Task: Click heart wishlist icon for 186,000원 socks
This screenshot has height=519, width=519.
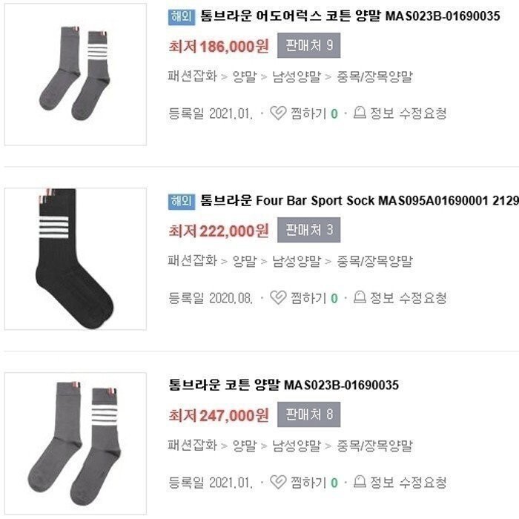Action: pos(278,113)
